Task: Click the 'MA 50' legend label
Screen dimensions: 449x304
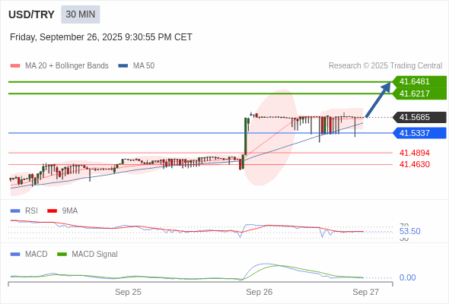Action: tap(144, 66)
